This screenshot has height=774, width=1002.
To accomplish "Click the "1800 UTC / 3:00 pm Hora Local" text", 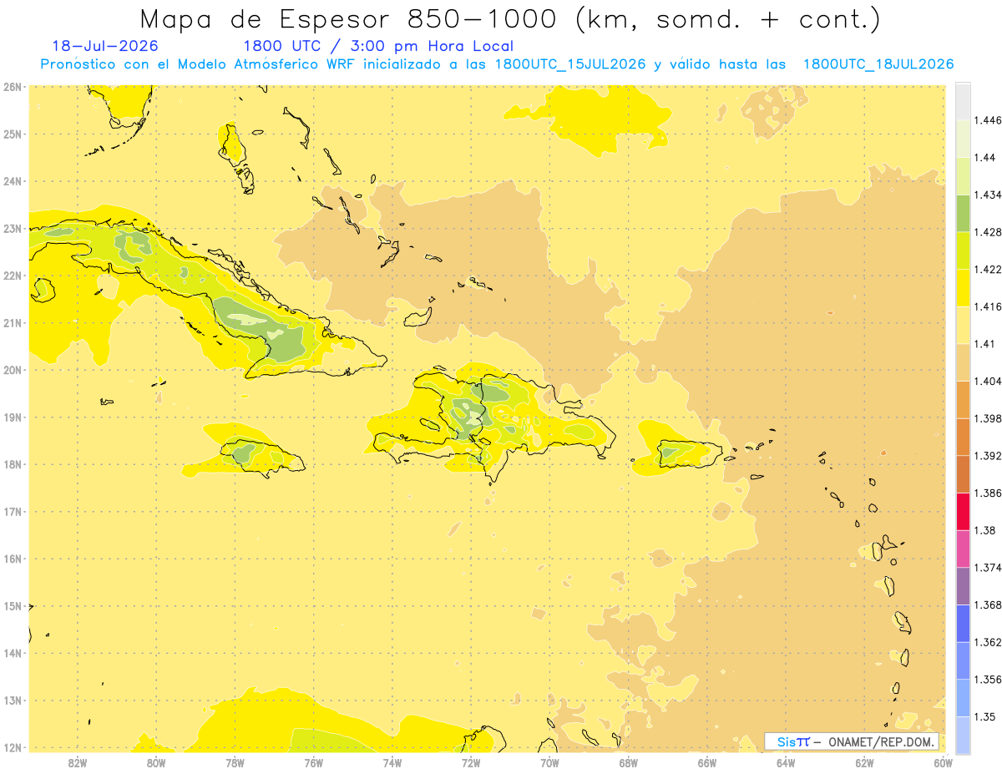I will click(x=378, y=47).
